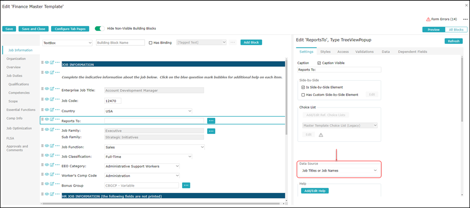Open the Bonus Group popup ellipsis button
The height and width of the screenshot is (208, 470).
click(186, 185)
